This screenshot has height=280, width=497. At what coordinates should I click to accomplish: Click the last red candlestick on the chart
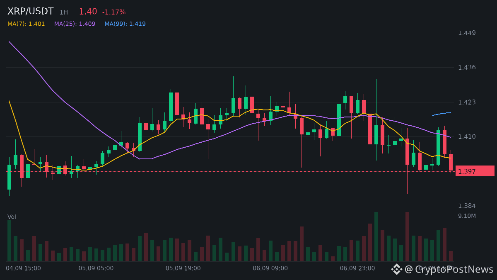point(451,162)
